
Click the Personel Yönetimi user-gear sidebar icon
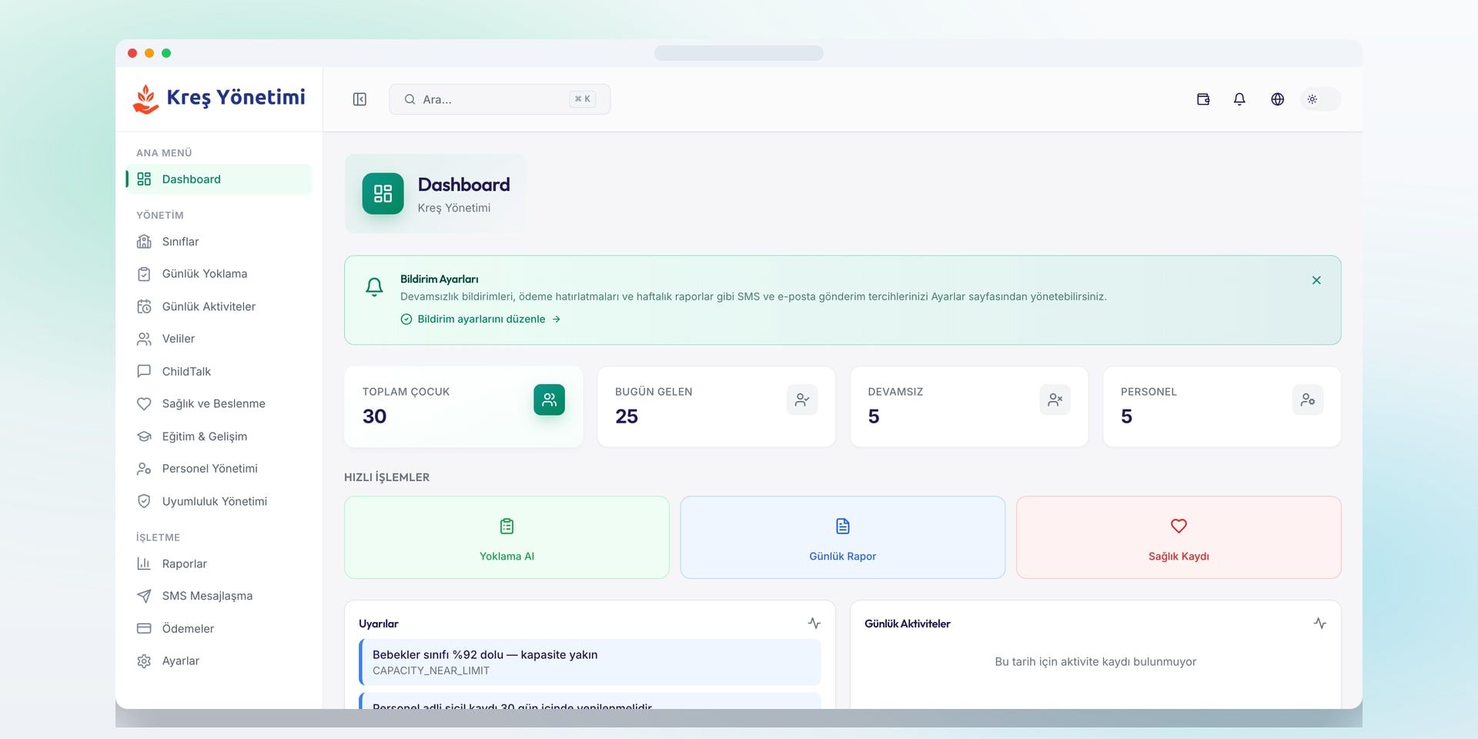click(x=144, y=469)
